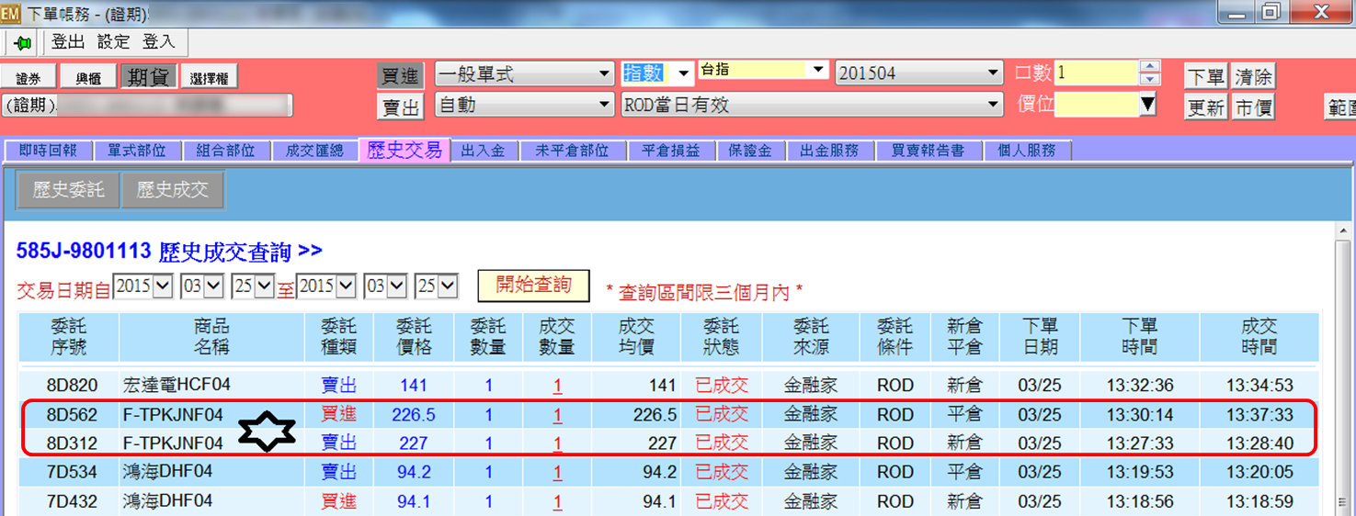Viewport: 1356px width, 516px height.
Task: Click the green pin icon in the toolbar
Action: pyautogui.click(x=22, y=43)
